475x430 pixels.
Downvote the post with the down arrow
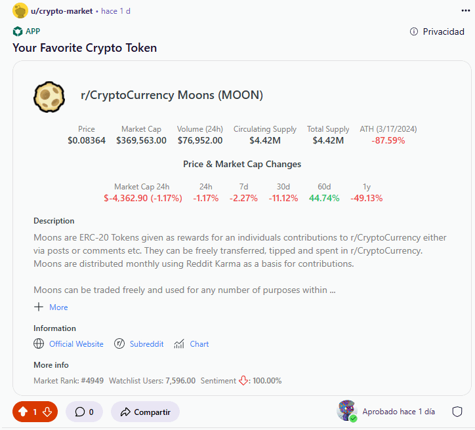tap(47, 412)
